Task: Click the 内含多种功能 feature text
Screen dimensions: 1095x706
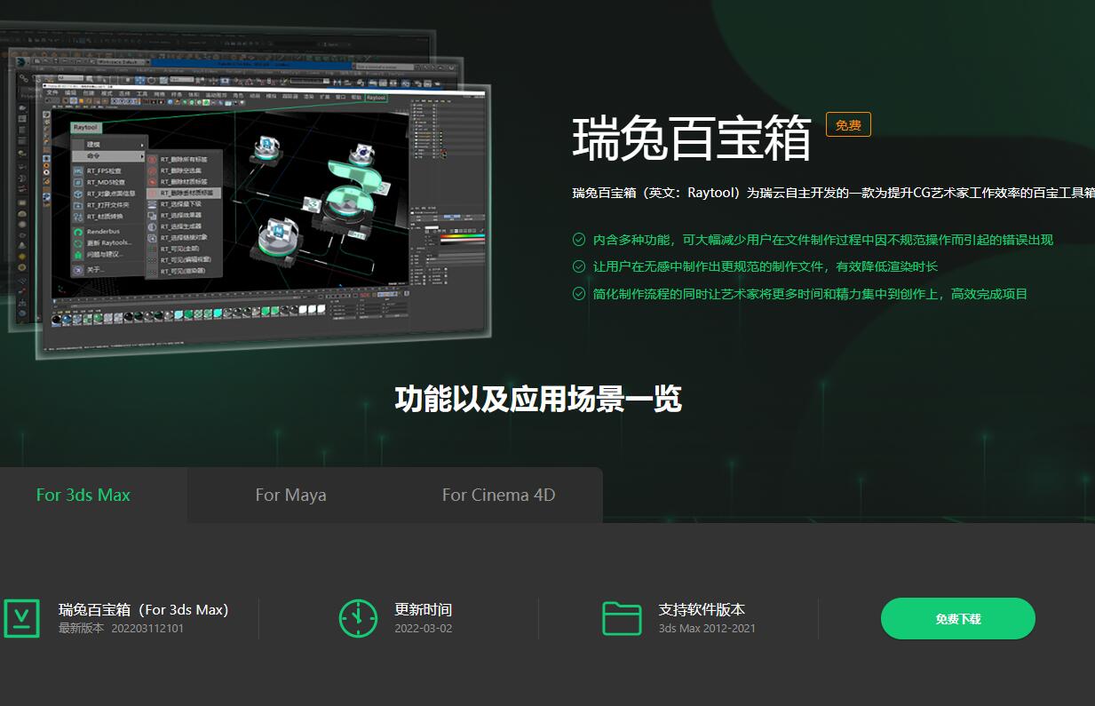Action: click(x=823, y=240)
